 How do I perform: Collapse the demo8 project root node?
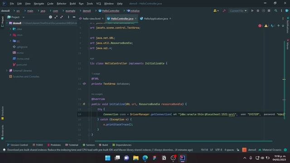pyautogui.click(x=7, y=23)
